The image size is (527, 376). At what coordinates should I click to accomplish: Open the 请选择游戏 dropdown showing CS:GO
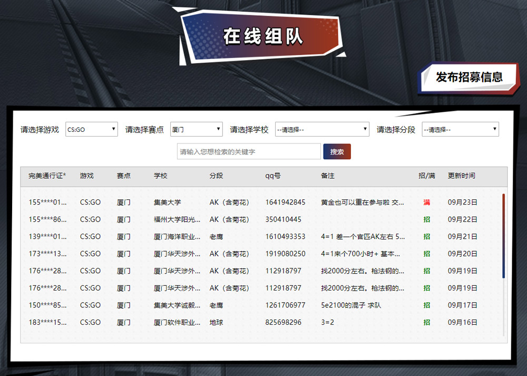[91, 129]
